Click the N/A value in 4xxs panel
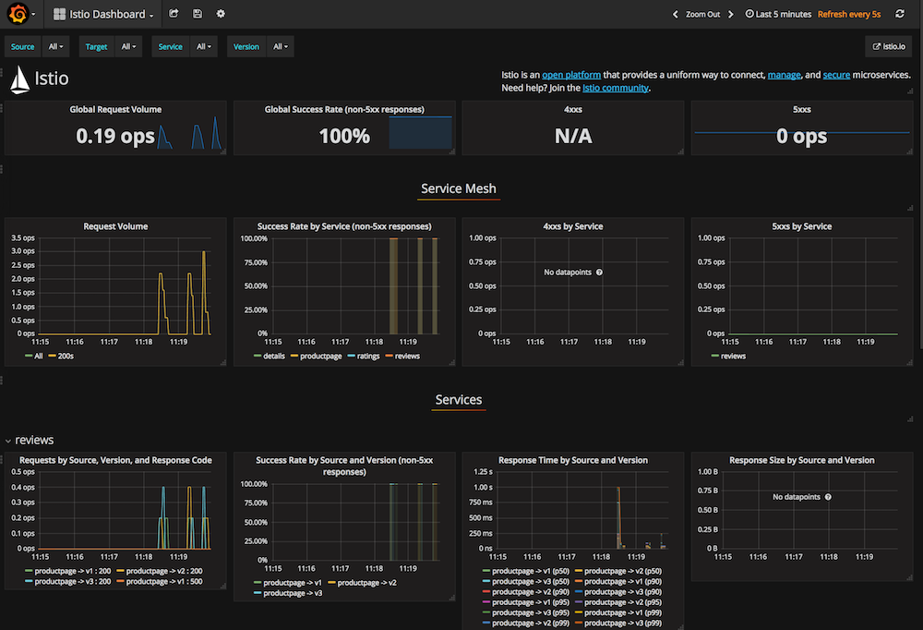The height and width of the screenshot is (630, 923). (573, 136)
